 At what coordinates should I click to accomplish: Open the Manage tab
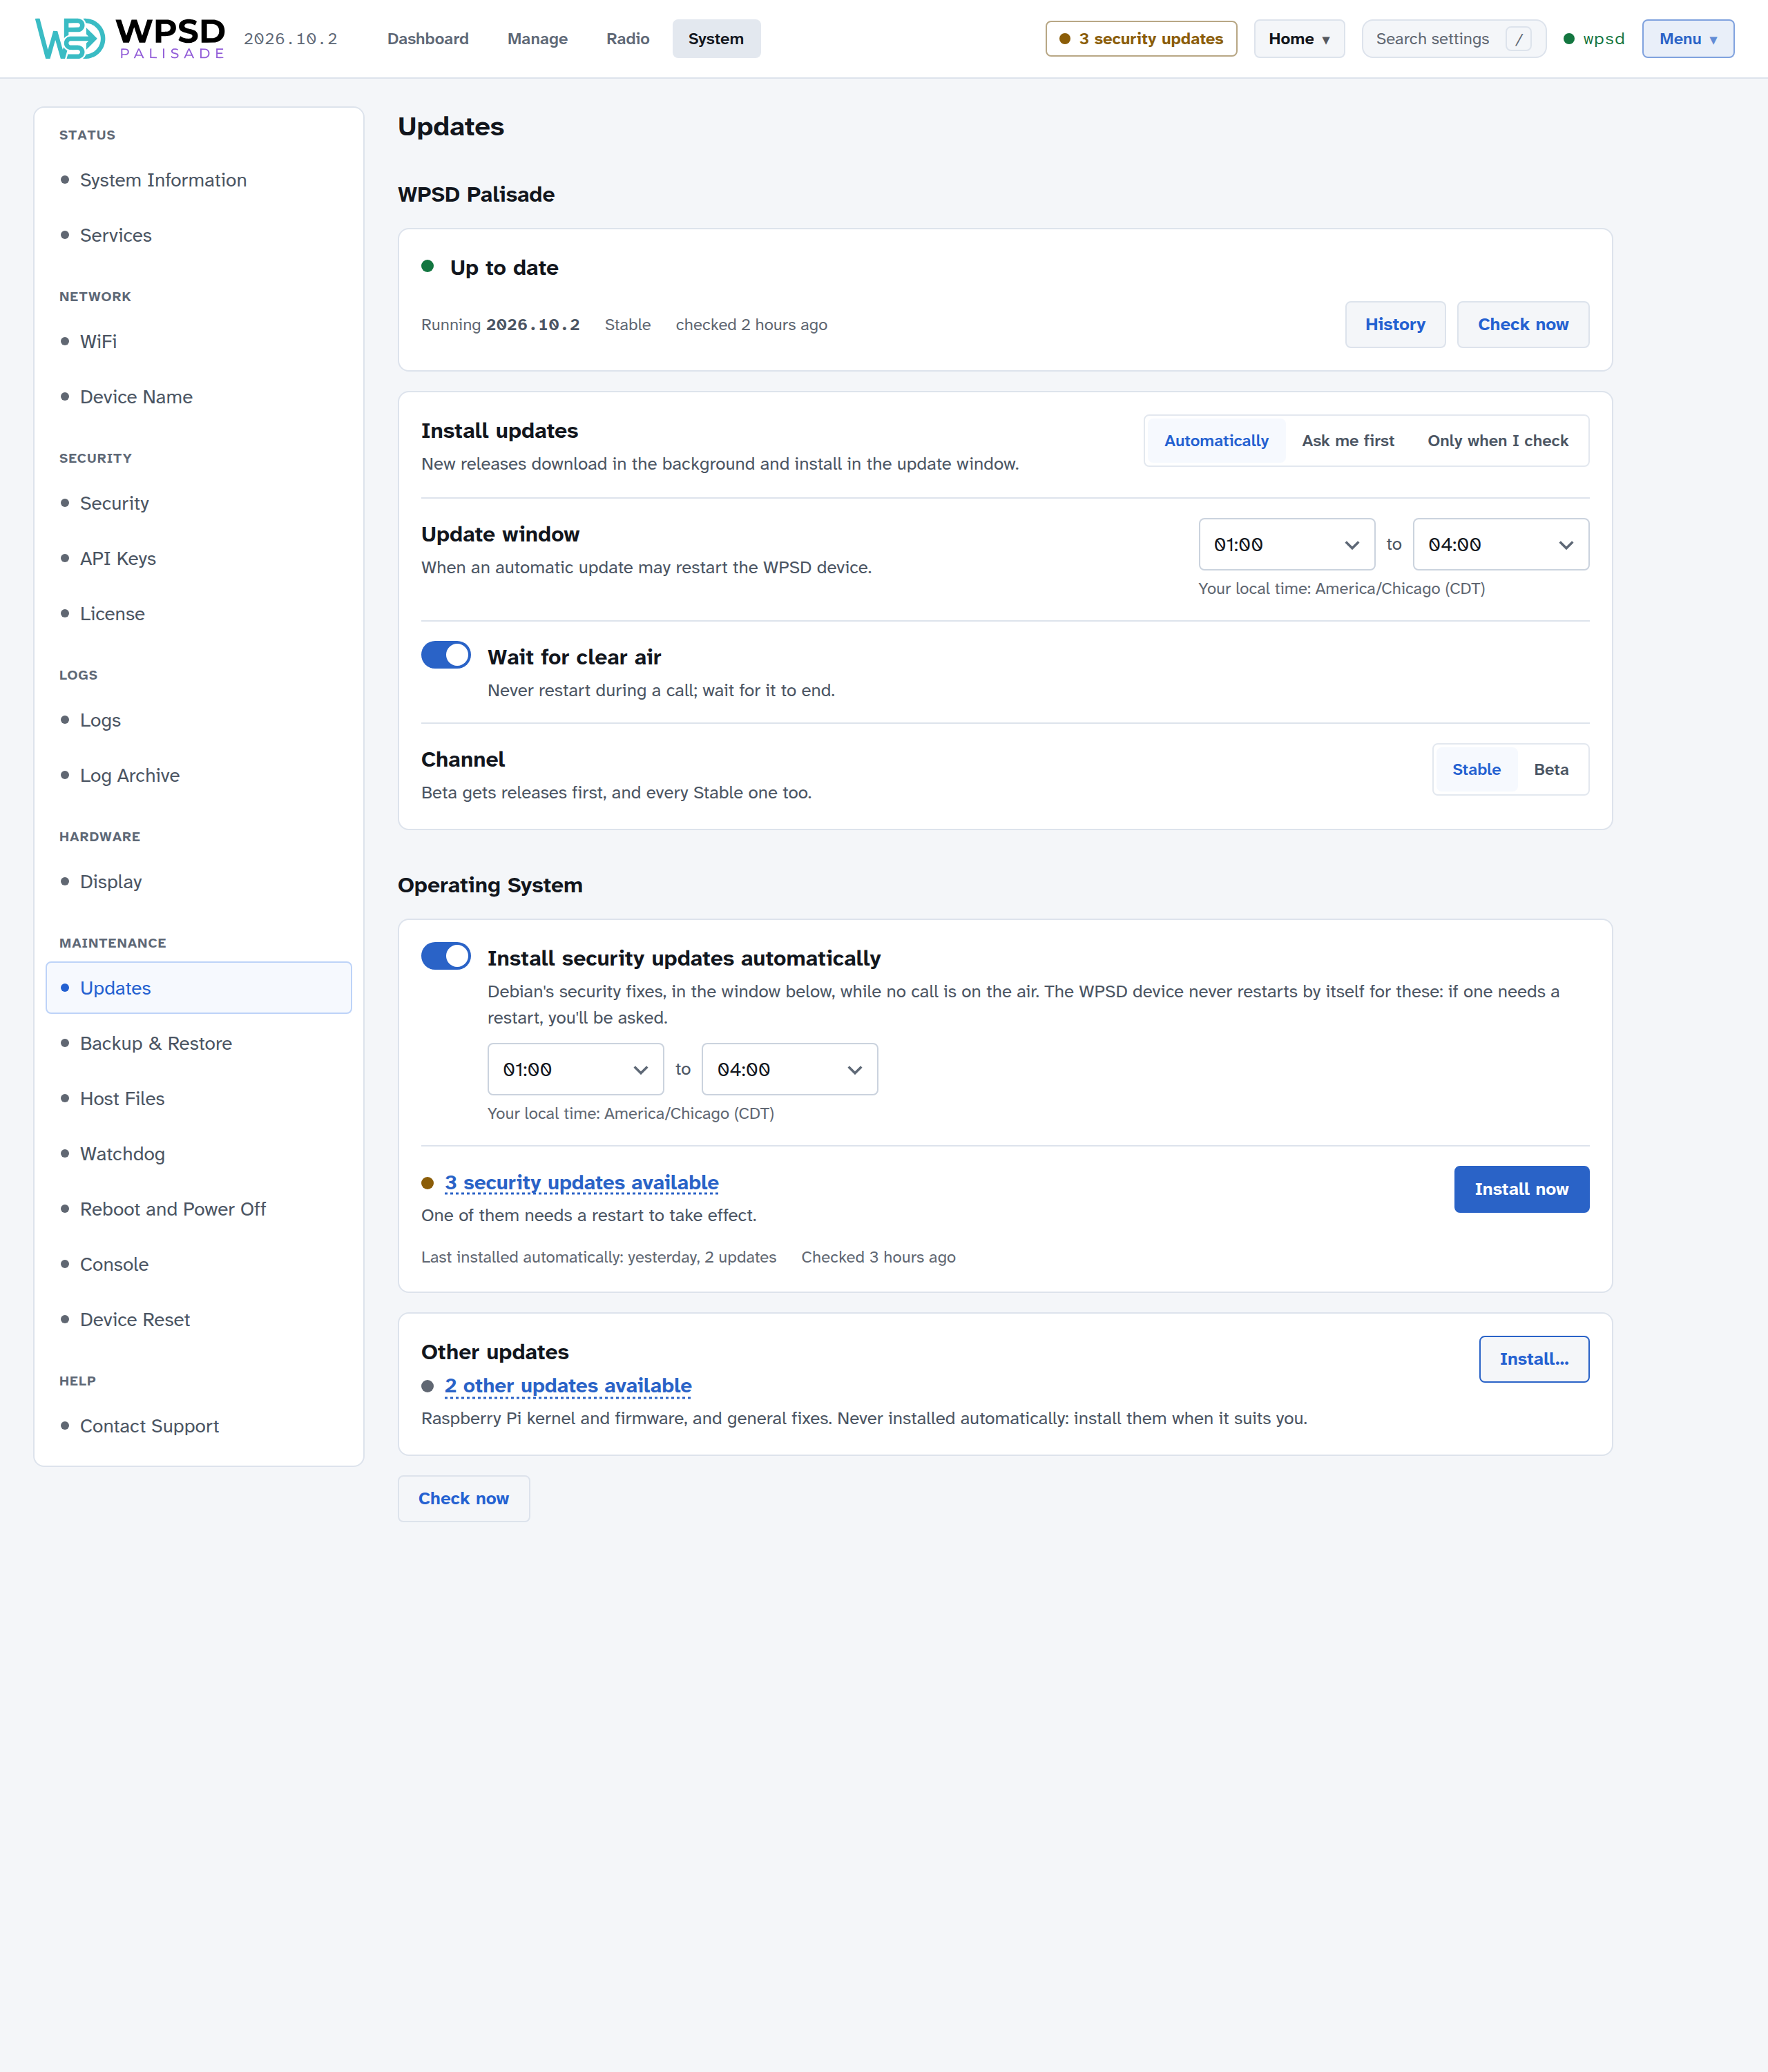click(537, 39)
